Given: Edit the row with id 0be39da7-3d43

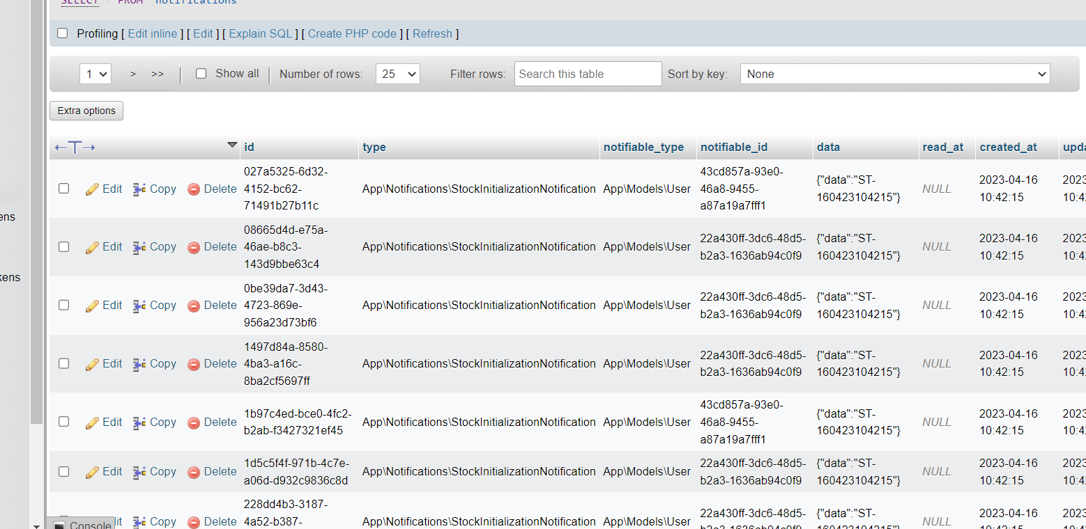Looking at the screenshot, I should pos(103,305).
